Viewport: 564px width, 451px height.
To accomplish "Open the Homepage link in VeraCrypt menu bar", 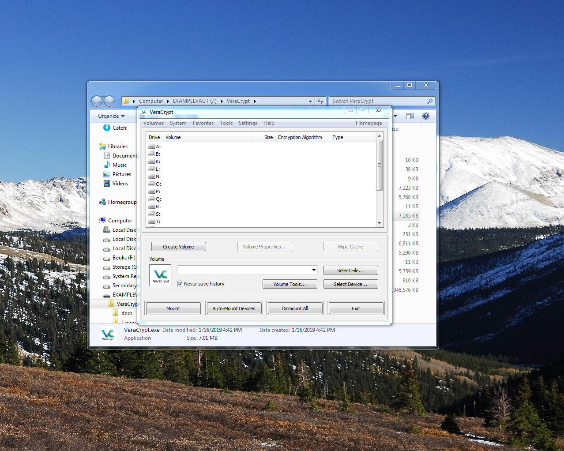I will coord(369,123).
